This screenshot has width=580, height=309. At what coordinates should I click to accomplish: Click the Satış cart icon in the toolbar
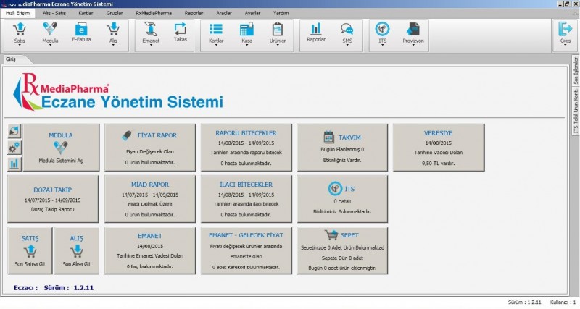(20, 30)
